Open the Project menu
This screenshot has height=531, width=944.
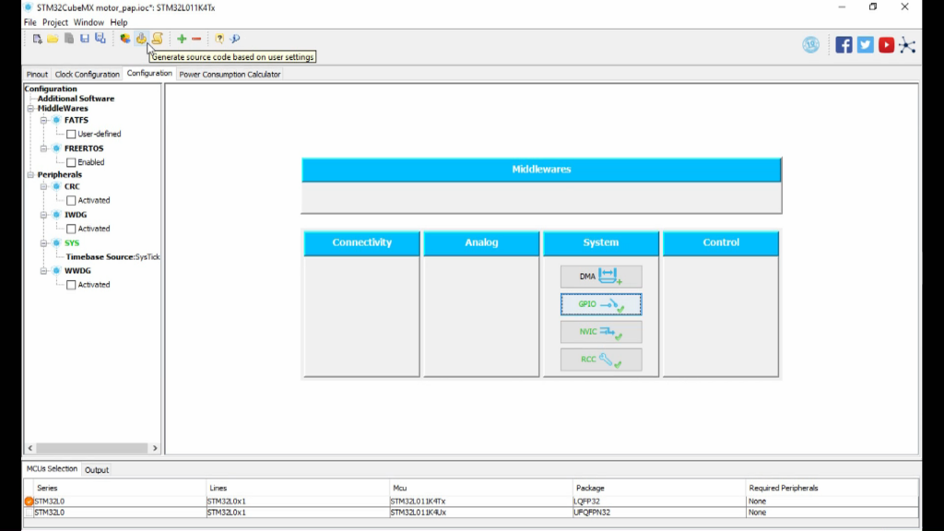pos(55,22)
